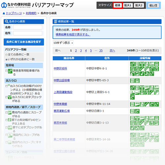The image size is (165, 165).
Task: Click tactile block icon in 鷺宮体育館 row
Action: 137,118
